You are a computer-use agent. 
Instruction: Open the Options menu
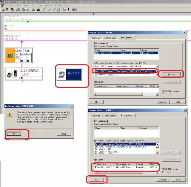point(49,5)
